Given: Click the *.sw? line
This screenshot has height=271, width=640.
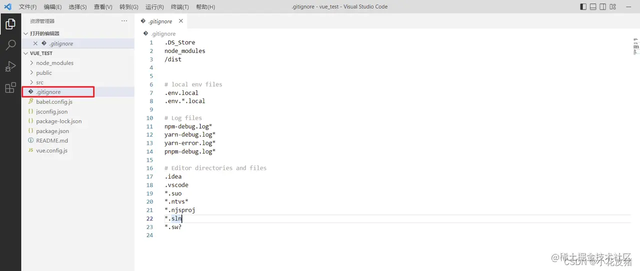Looking at the screenshot, I should click(x=173, y=227).
